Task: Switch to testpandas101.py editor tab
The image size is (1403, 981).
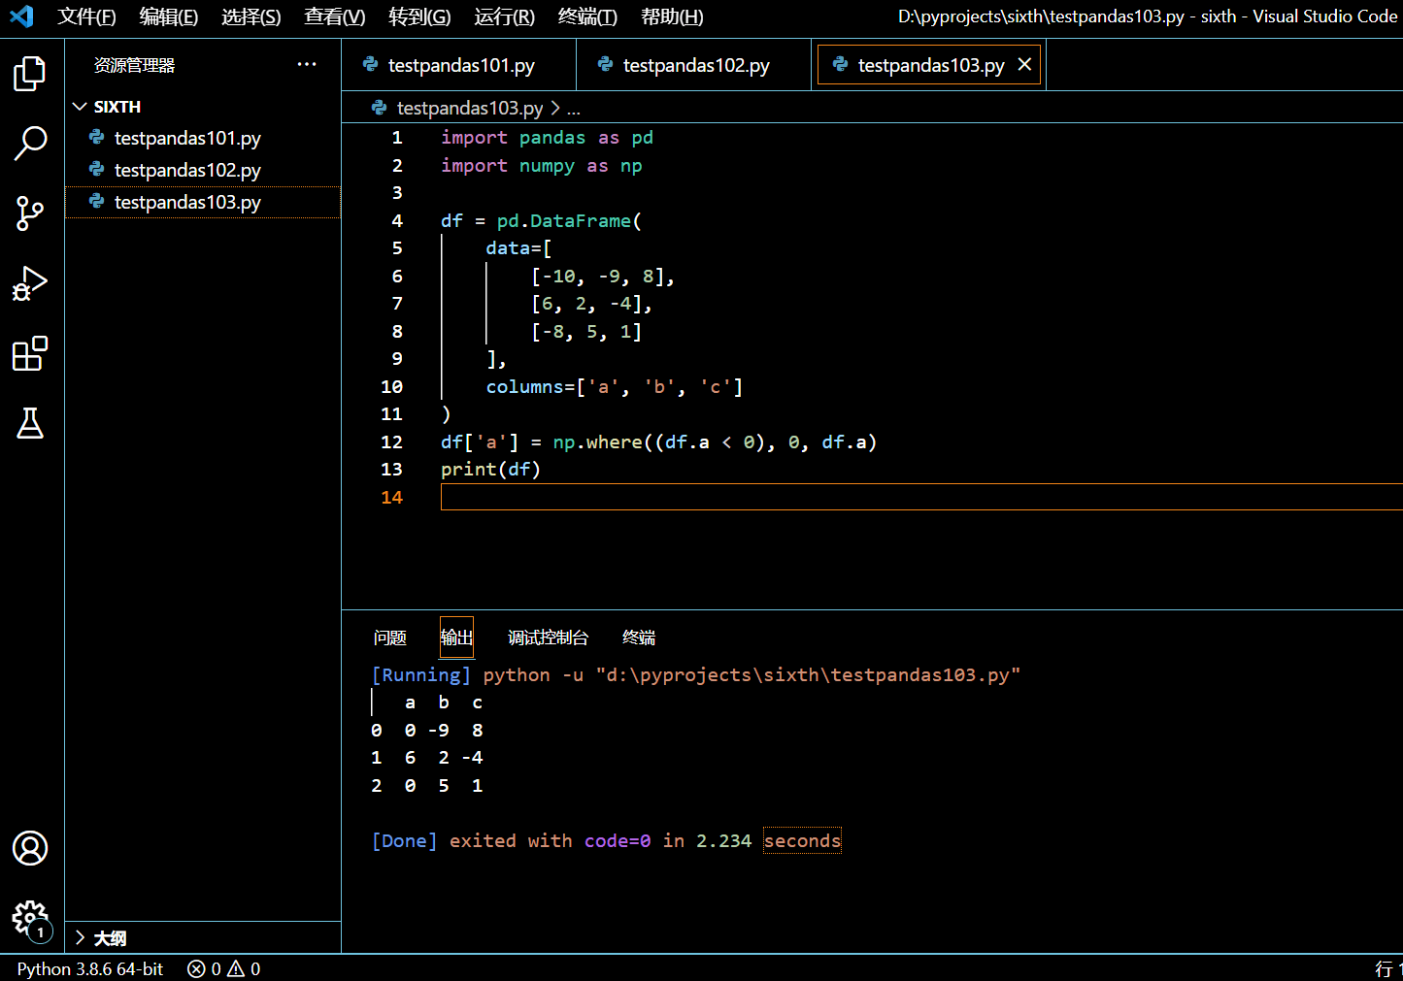Action: click(x=458, y=65)
